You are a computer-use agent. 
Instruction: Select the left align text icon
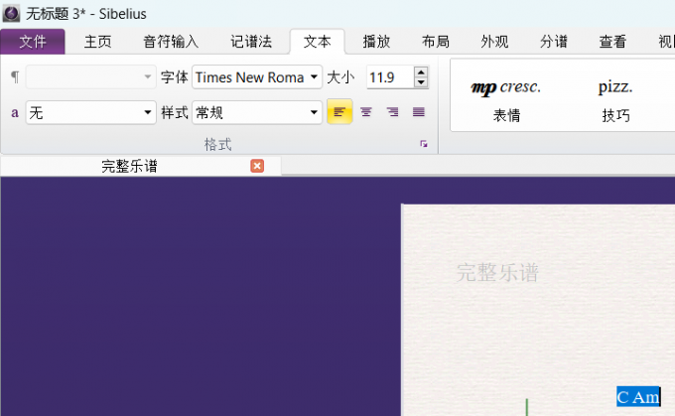[x=339, y=112]
